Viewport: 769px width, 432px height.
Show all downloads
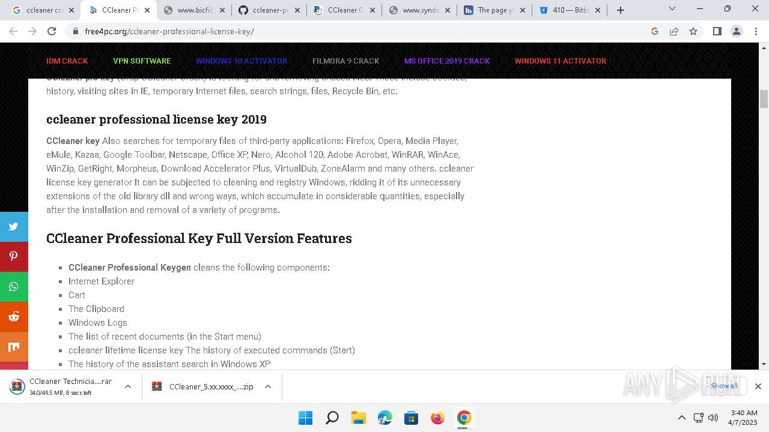click(724, 386)
